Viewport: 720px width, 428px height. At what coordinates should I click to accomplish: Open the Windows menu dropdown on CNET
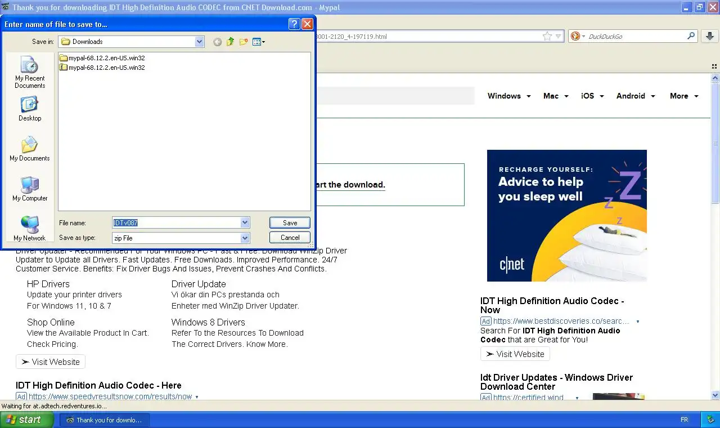[509, 96]
